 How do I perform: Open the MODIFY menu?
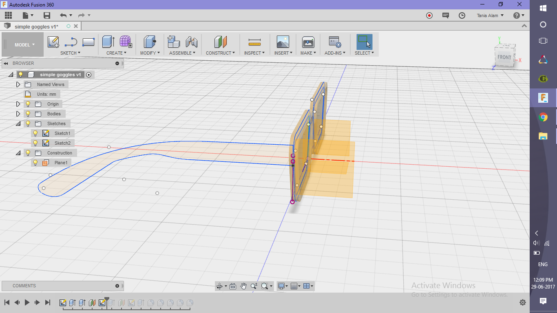coord(150,53)
